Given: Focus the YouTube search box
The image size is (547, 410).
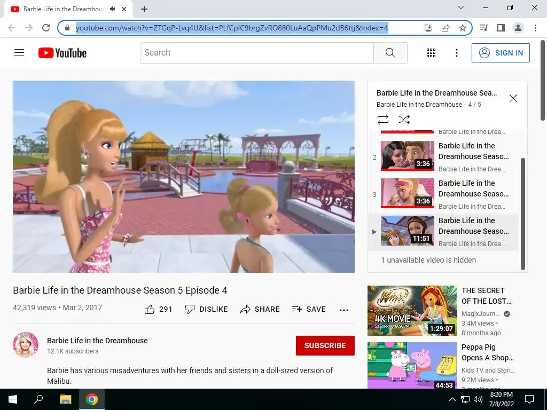Looking at the screenshot, I should click(257, 53).
